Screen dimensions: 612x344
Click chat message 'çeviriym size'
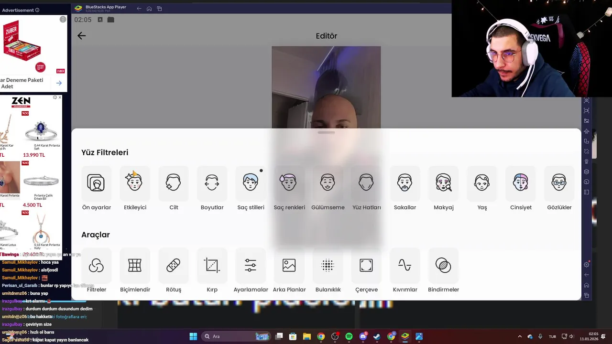(39, 324)
